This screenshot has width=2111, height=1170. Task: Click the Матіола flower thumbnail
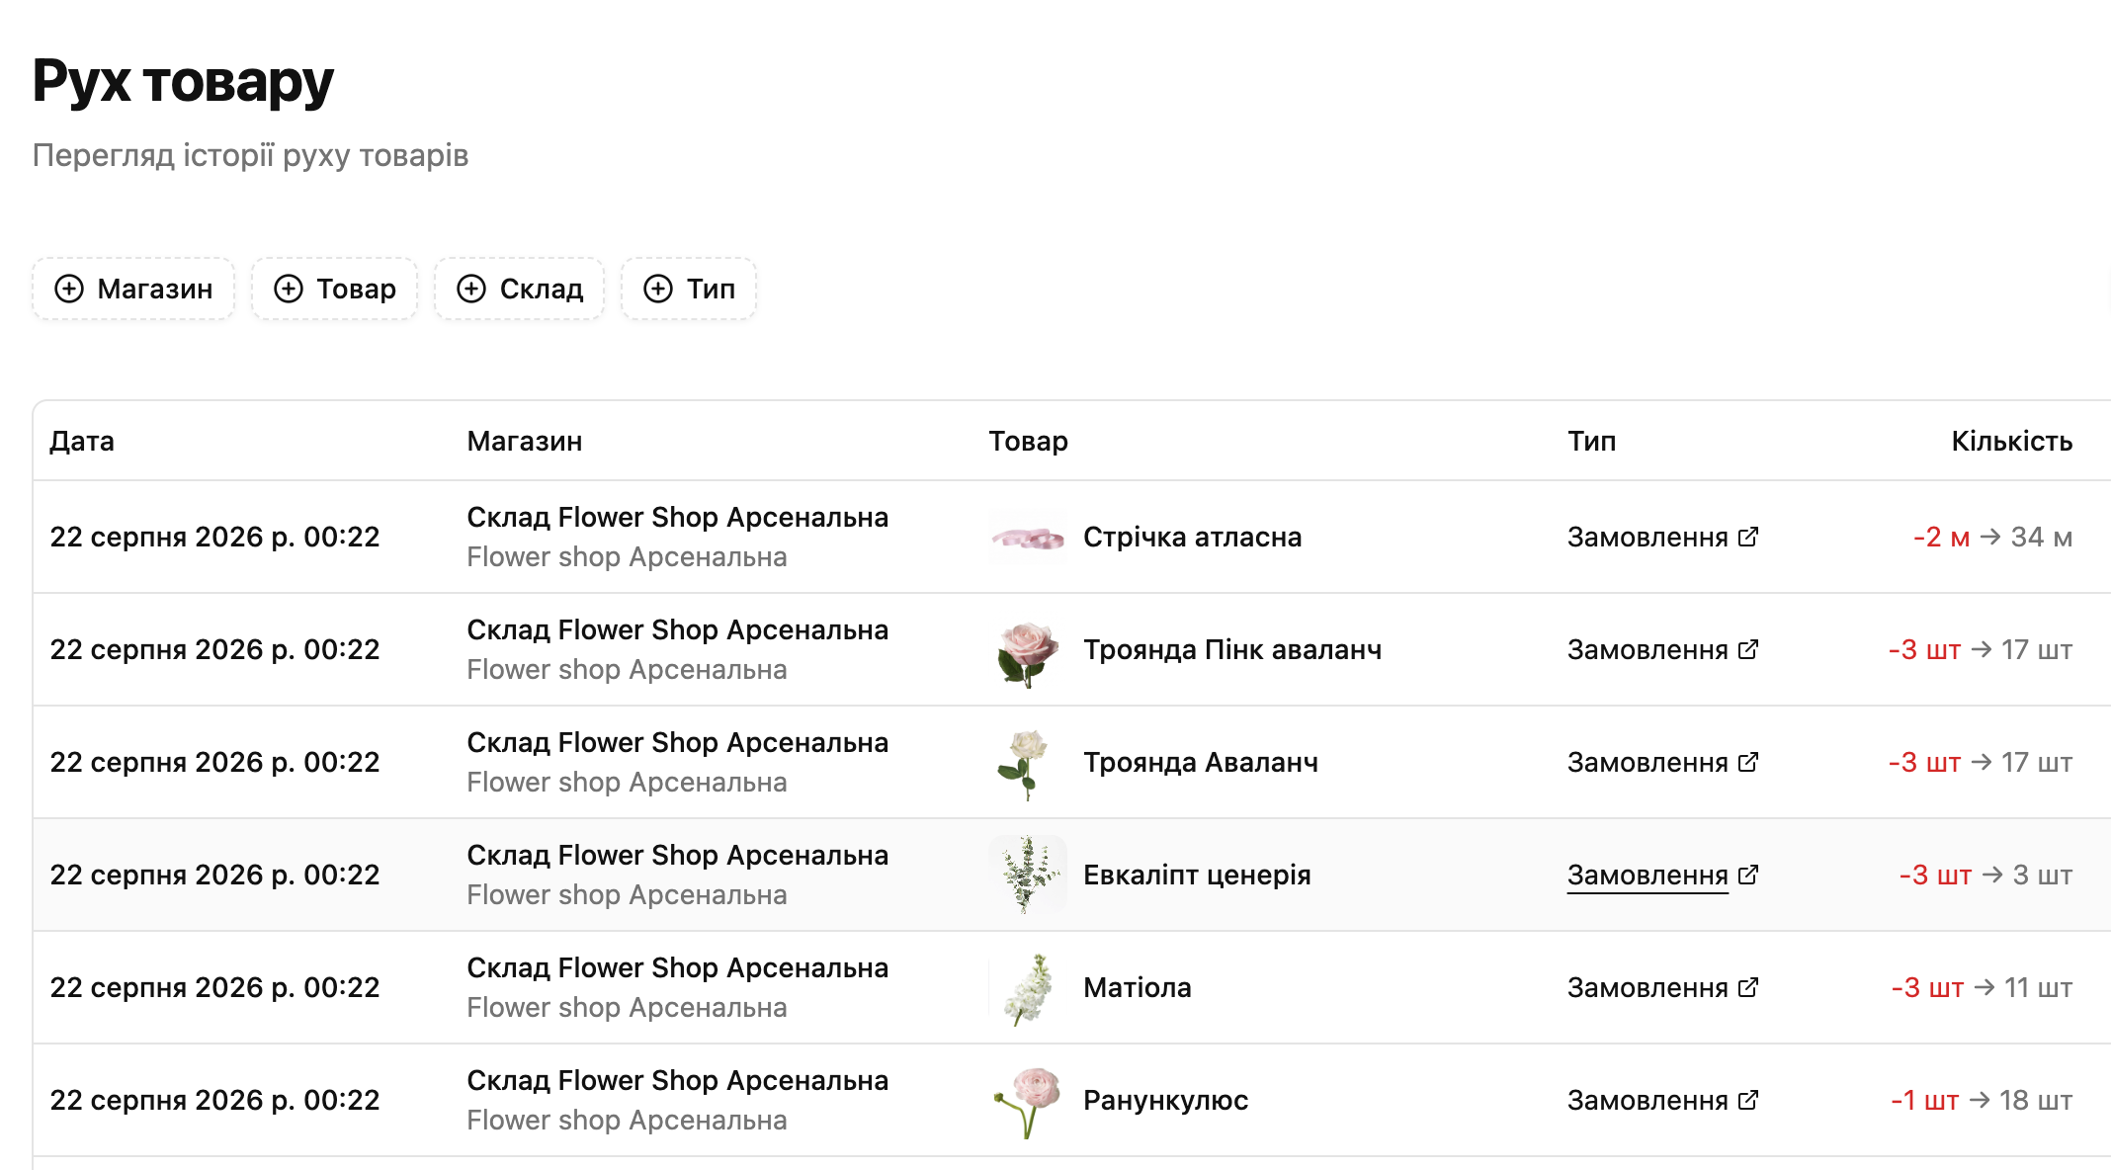click(1028, 987)
